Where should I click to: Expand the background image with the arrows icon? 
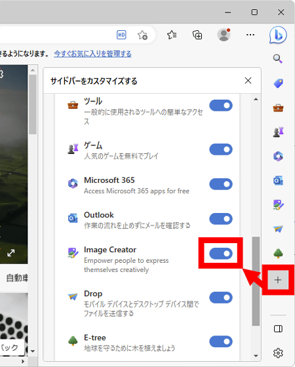(x=10, y=253)
